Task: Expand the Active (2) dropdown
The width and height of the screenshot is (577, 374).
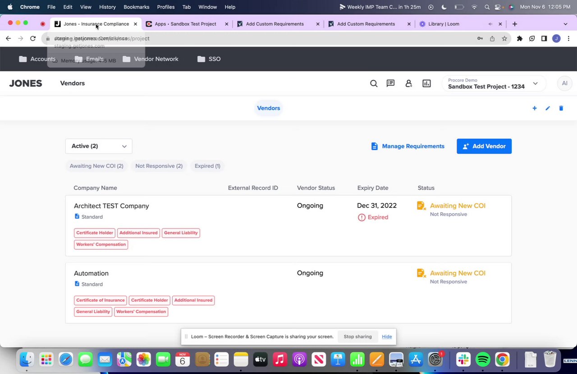Action: pos(99,146)
